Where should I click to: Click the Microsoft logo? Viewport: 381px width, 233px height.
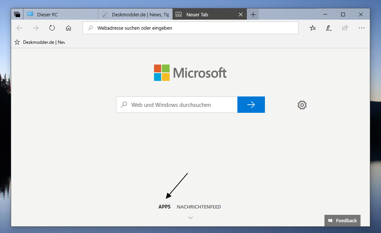[190, 73]
